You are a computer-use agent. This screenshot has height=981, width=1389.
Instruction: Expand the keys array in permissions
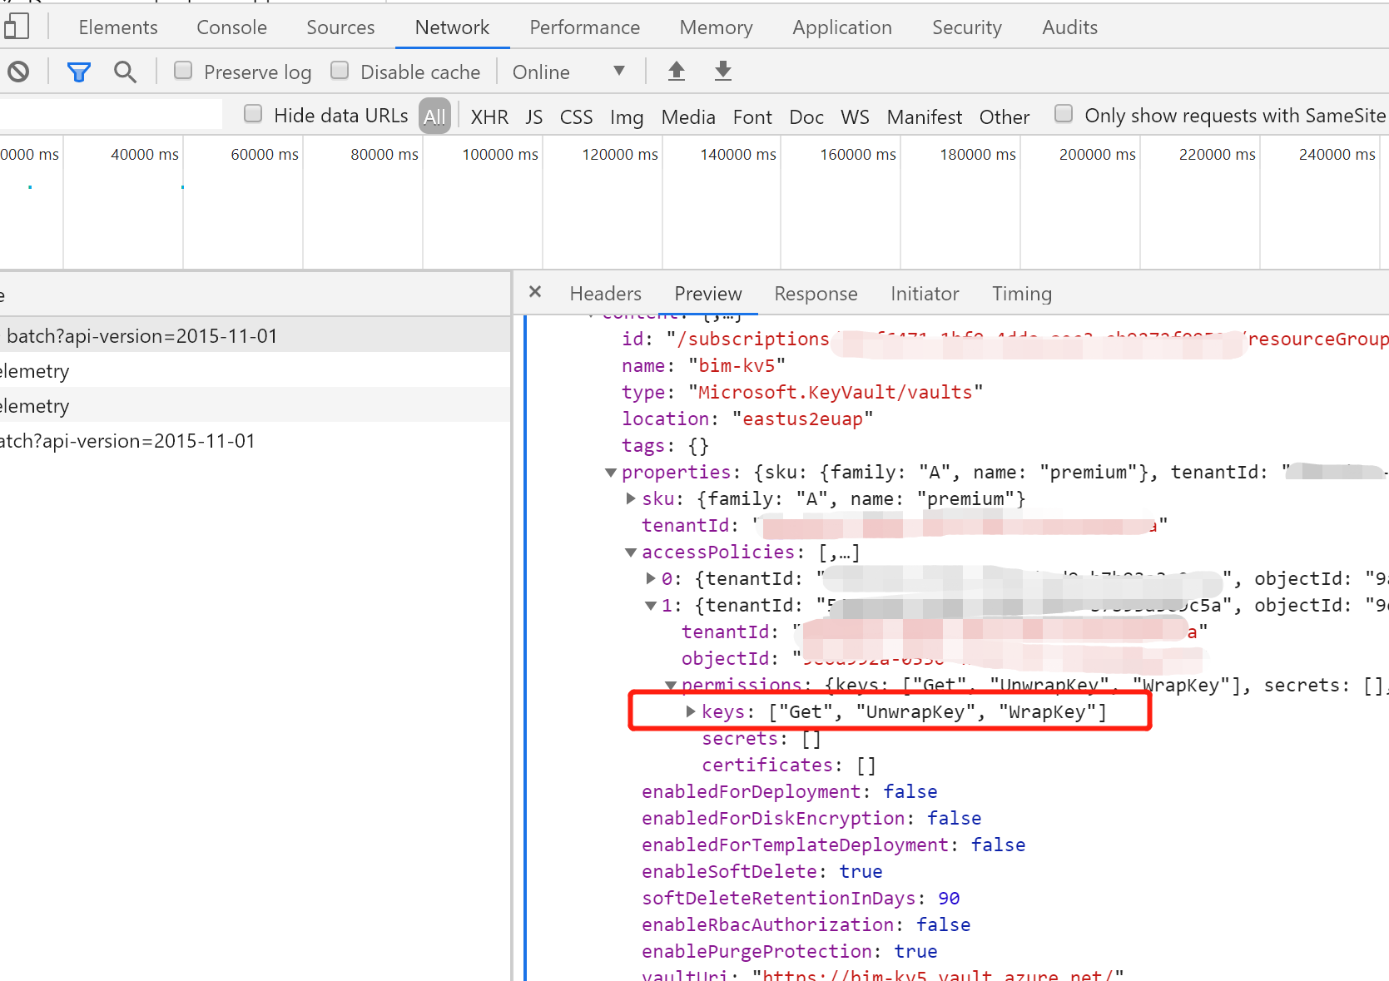point(690,711)
